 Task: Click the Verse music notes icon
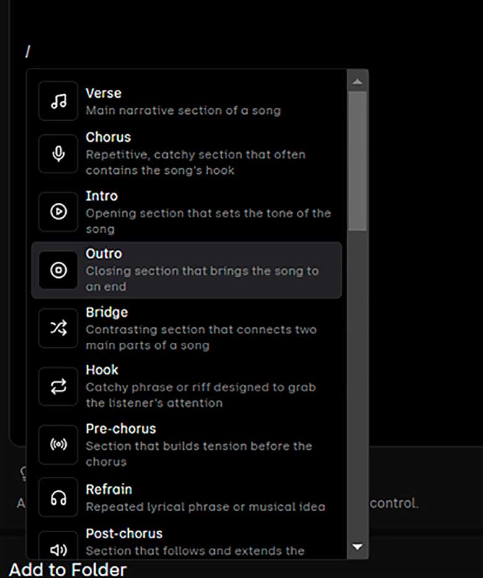point(58,101)
